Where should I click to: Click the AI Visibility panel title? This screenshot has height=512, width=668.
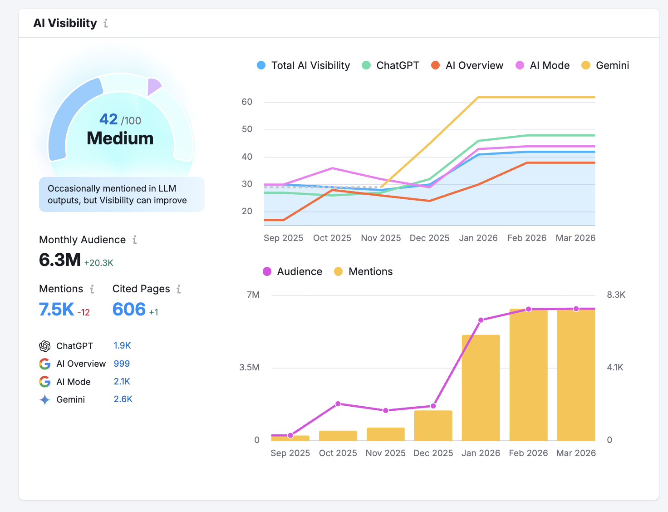point(65,23)
